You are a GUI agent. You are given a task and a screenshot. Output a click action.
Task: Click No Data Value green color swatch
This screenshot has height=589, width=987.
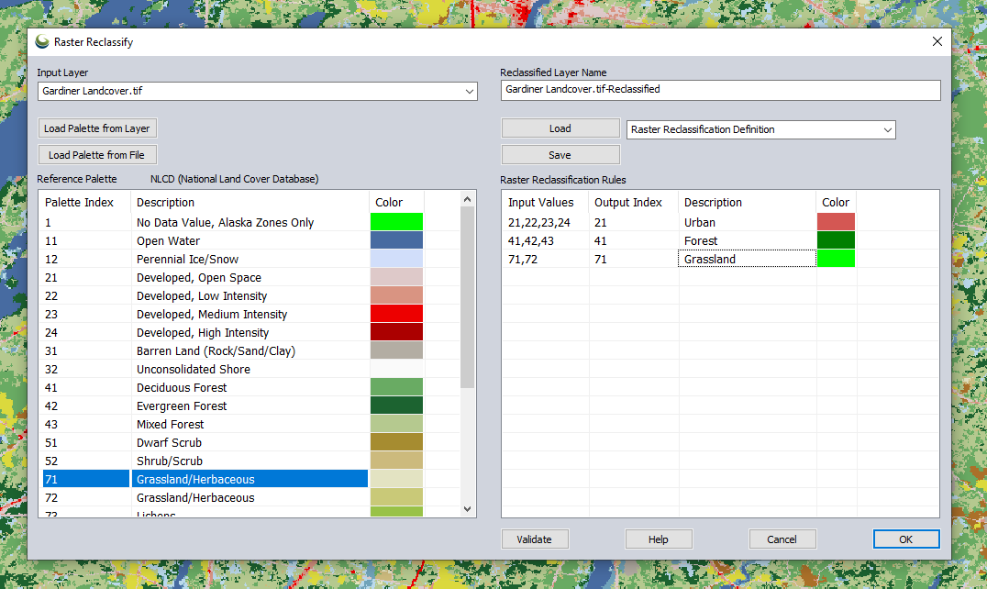(x=396, y=221)
